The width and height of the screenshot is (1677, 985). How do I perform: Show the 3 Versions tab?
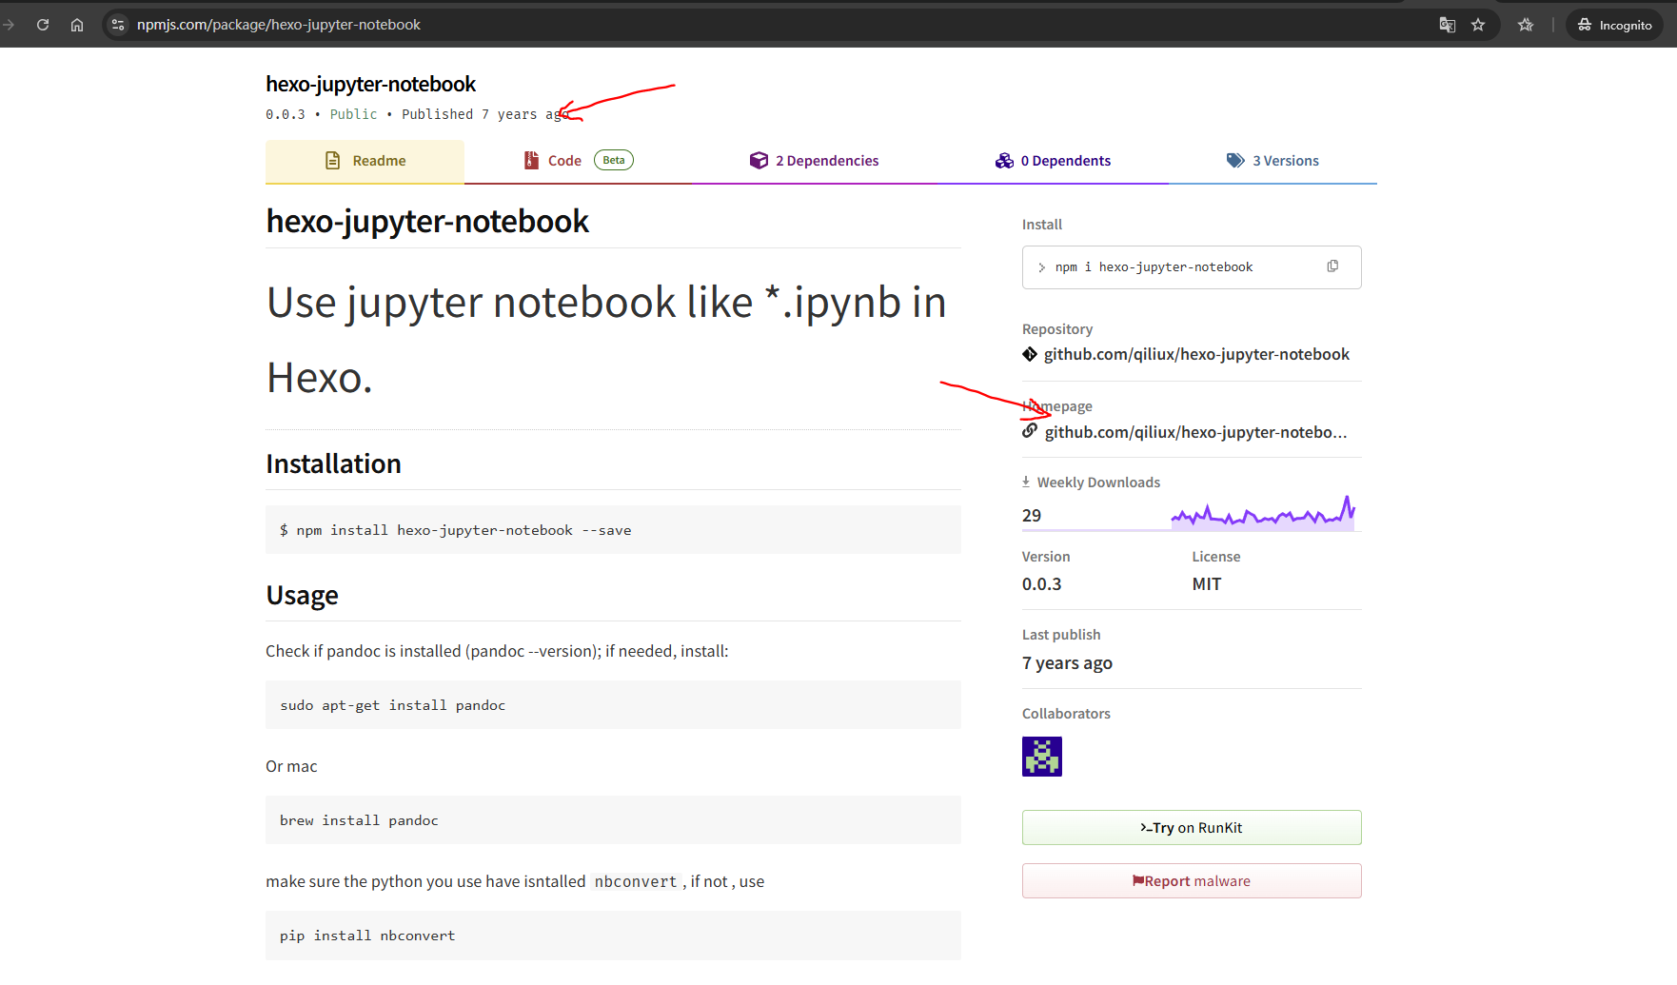pos(1273,161)
